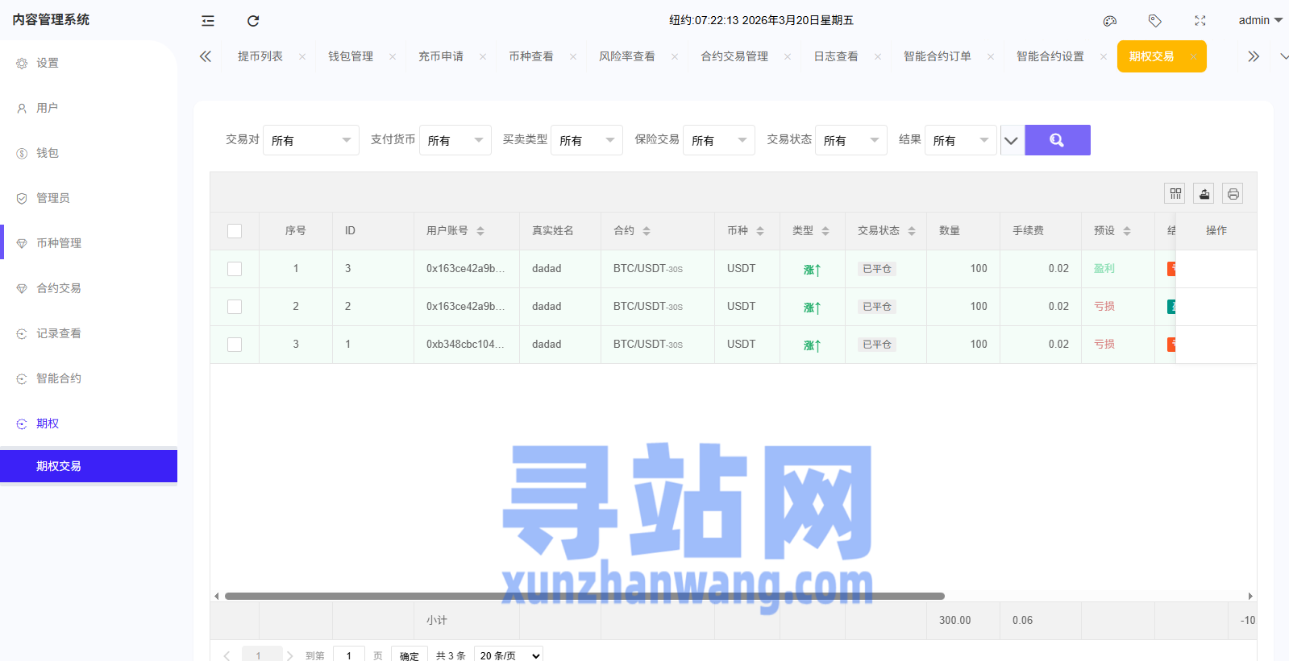Click the print table icon
Screen dimensions: 1289x661
[x=1233, y=193]
